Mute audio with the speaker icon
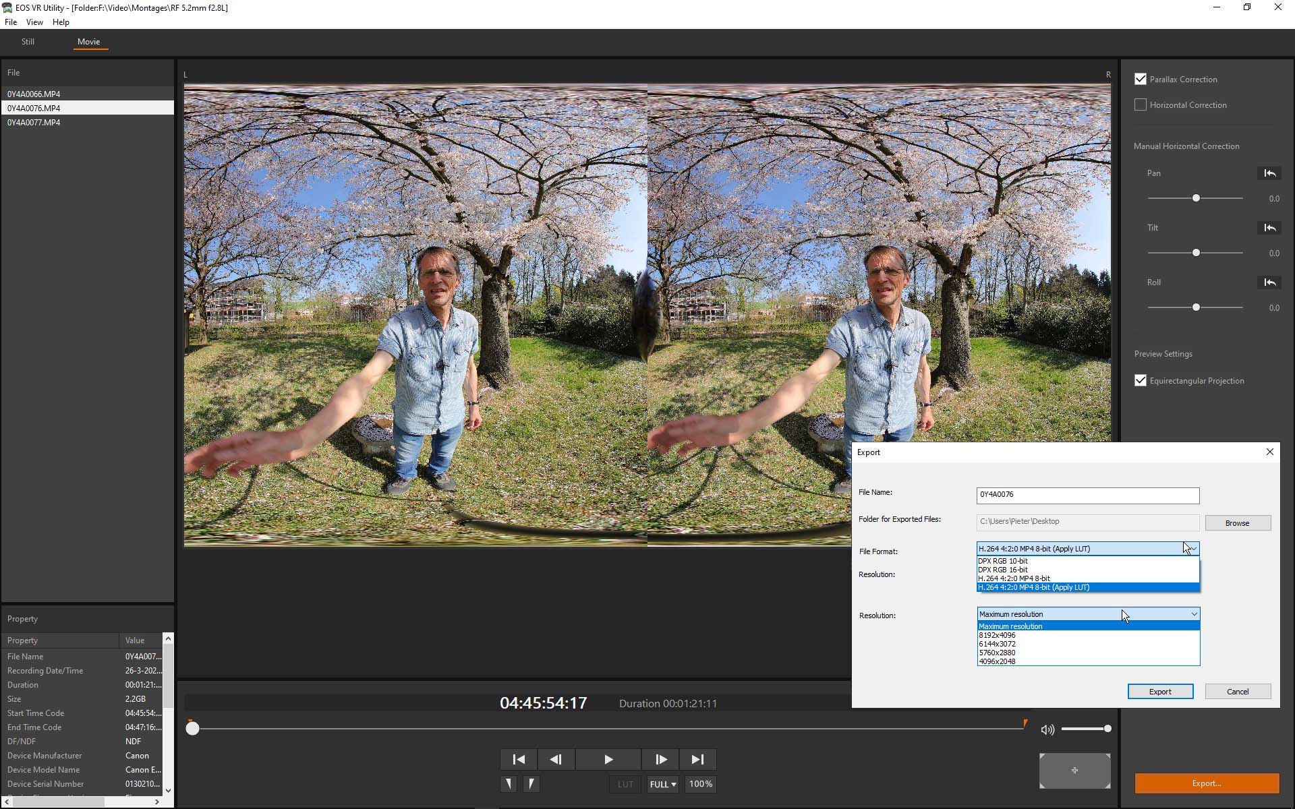The image size is (1295, 809). point(1047,729)
